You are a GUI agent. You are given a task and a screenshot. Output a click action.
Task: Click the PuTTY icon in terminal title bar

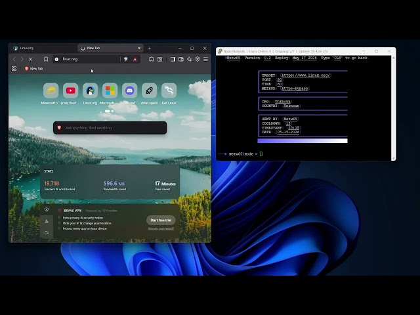(x=220, y=51)
